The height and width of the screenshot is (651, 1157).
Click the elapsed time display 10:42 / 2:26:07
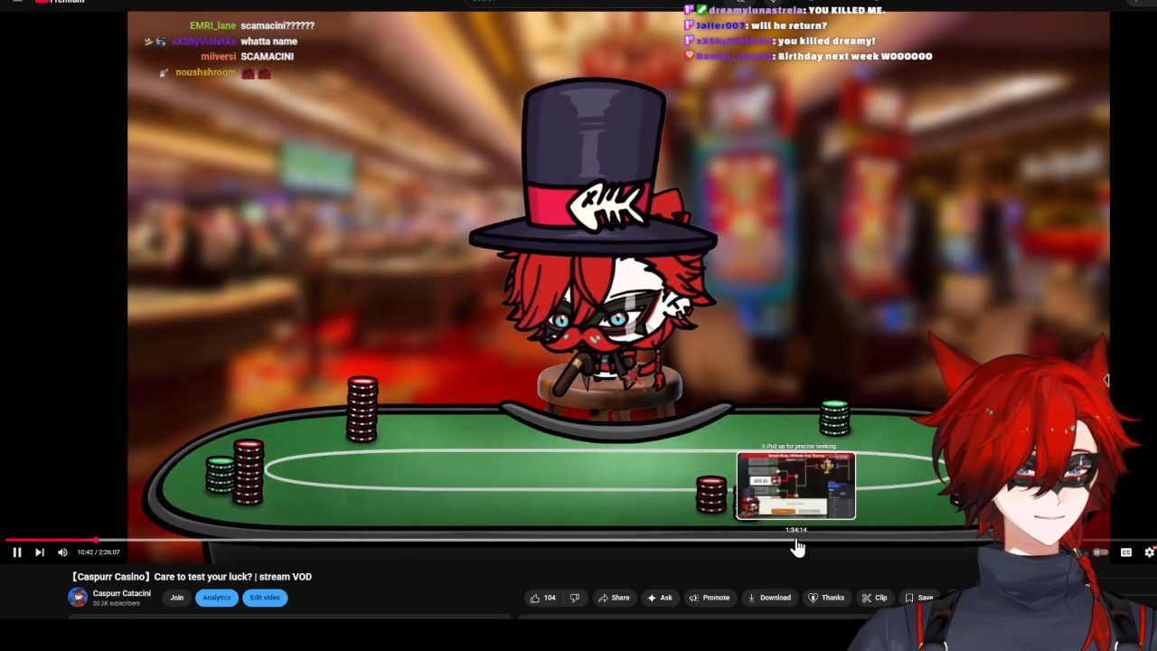[x=99, y=552]
